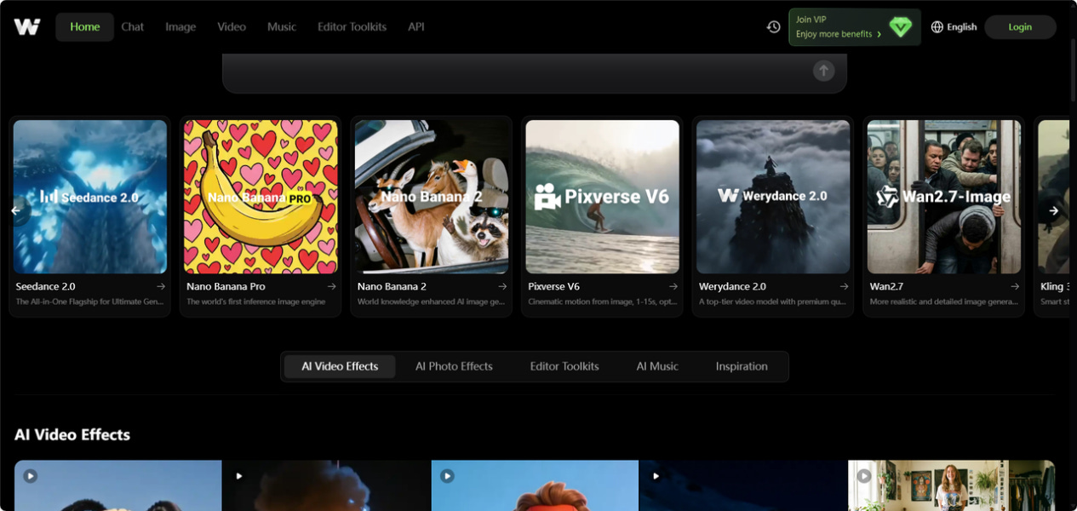Click the globe language icon
This screenshot has height=511, width=1077.
coord(937,27)
